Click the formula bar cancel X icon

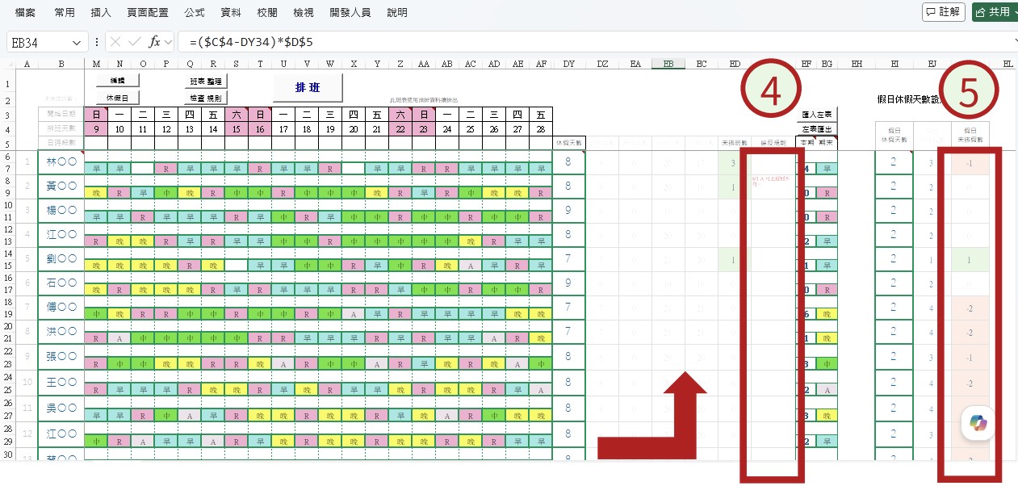coord(115,42)
